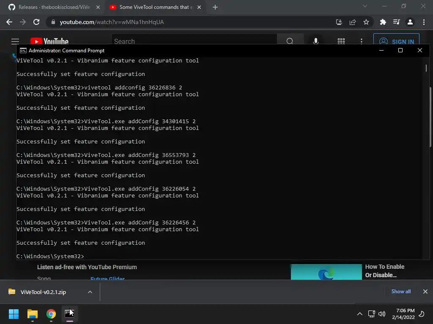This screenshot has width=433, height=324.
Task: Click Show all downloads
Action: point(401,292)
